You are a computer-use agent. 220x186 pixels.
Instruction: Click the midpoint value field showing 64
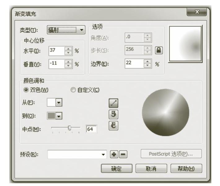click(x=91, y=129)
